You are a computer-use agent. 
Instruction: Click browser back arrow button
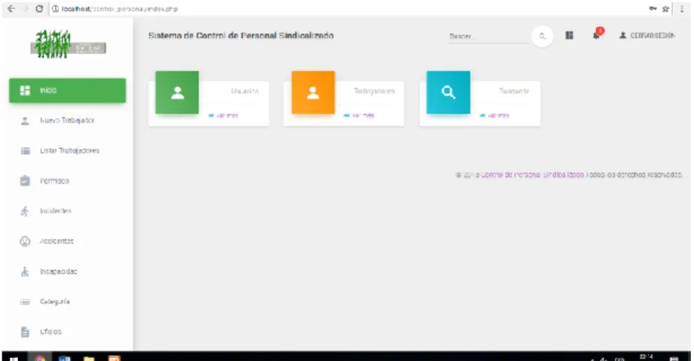[x=11, y=9]
